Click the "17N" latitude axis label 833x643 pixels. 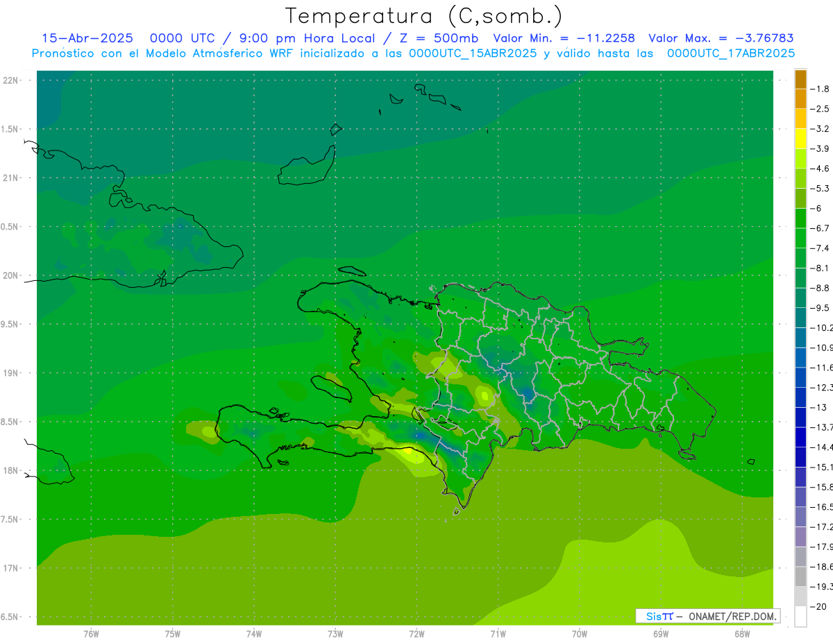(11, 568)
